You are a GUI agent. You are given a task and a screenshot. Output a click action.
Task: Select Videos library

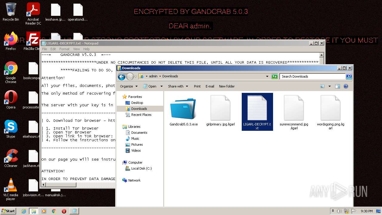tap(136, 150)
